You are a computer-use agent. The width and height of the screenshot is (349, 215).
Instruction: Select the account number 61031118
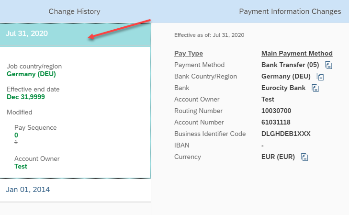(x=276, y=122)
